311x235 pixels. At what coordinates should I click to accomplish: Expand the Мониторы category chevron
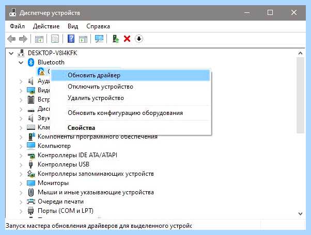pos(21,183)
